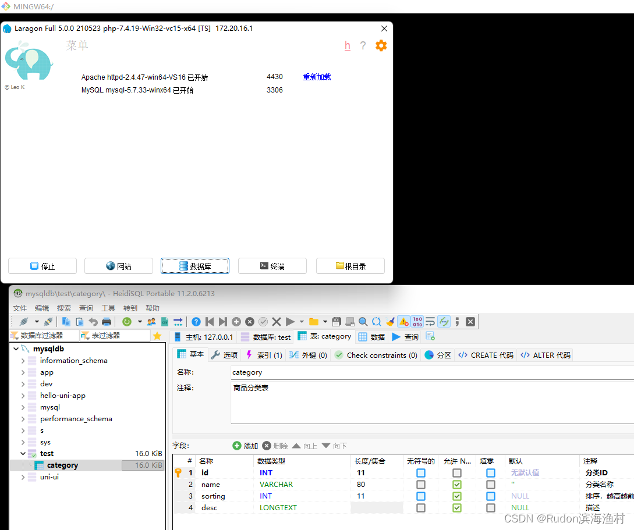This screenshot has width=634, height=530.
Task: Toggle the warning stop-on-errors icon
Action: (x=404, y=322)
